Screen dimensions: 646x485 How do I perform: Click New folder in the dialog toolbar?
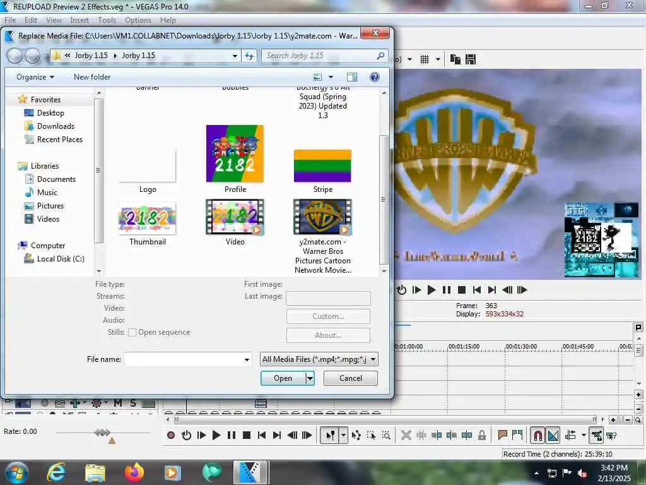(92, 77)
